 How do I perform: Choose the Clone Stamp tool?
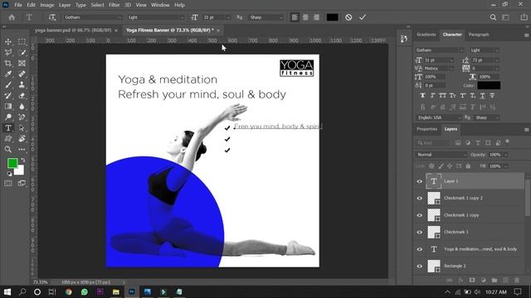point(22,84)
